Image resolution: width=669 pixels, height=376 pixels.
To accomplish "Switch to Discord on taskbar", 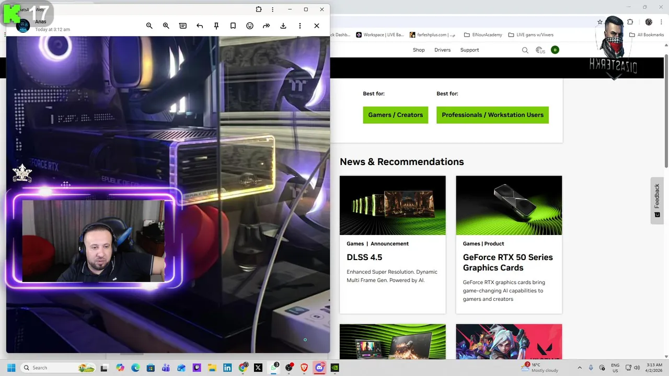I will pyautogui.click(x=320, y=368).
